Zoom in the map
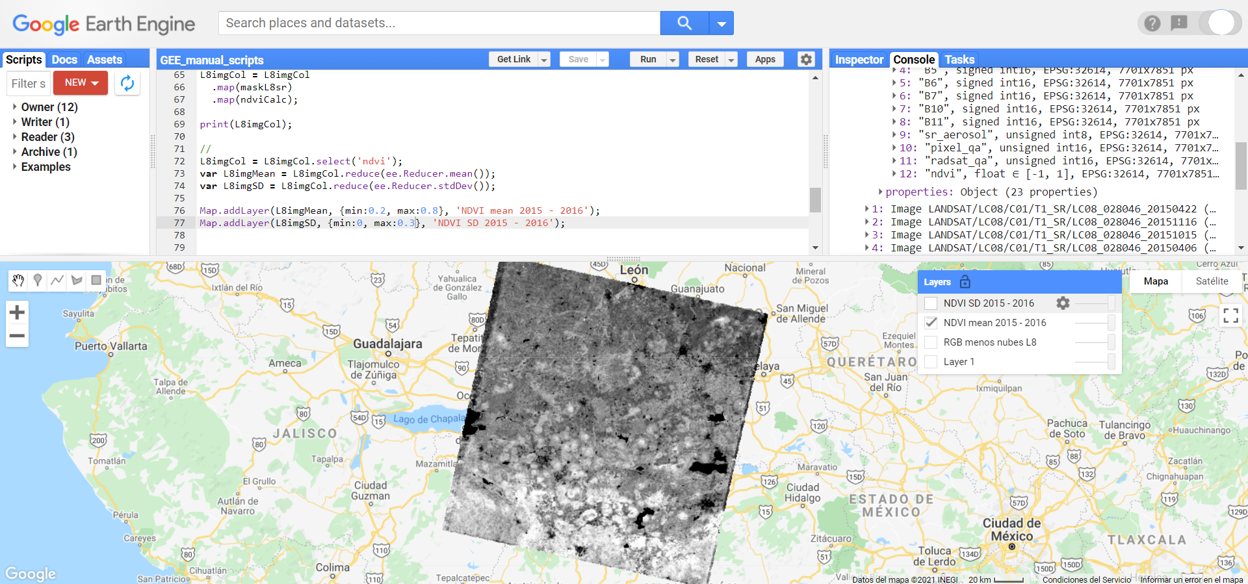This screenshot has width=1248, height=584. click(18, 312)
